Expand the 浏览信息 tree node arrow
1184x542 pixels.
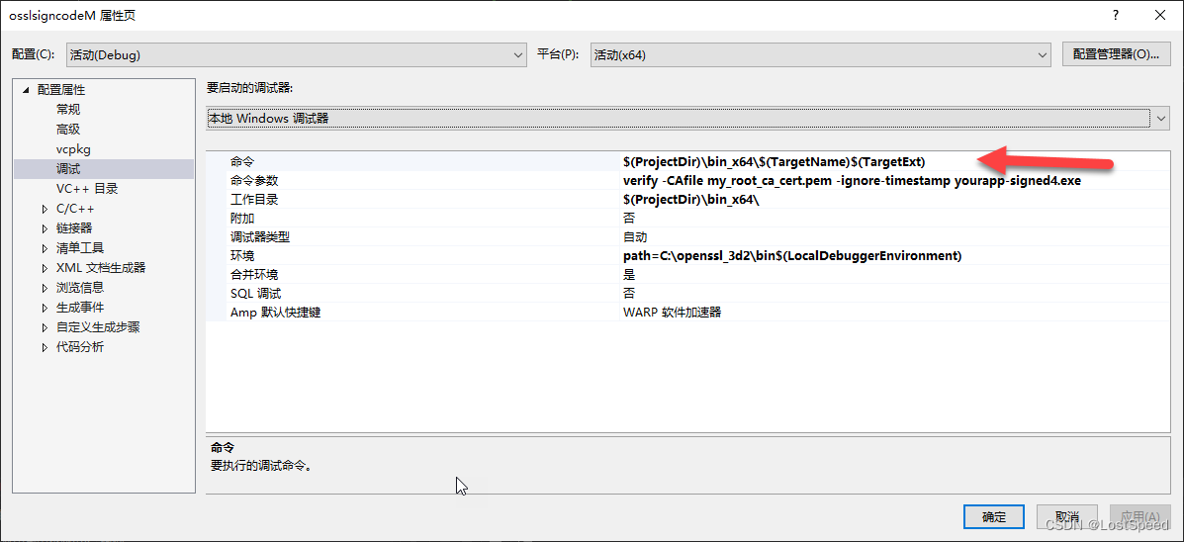click(x=45, y=288)
